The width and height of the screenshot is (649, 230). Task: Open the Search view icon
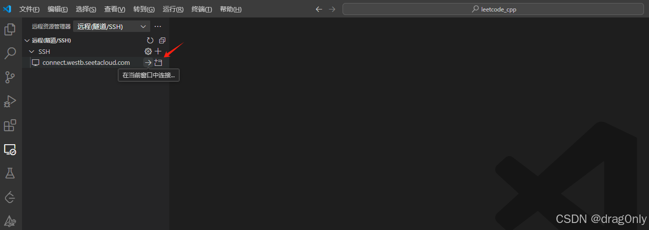coord(10,53)
